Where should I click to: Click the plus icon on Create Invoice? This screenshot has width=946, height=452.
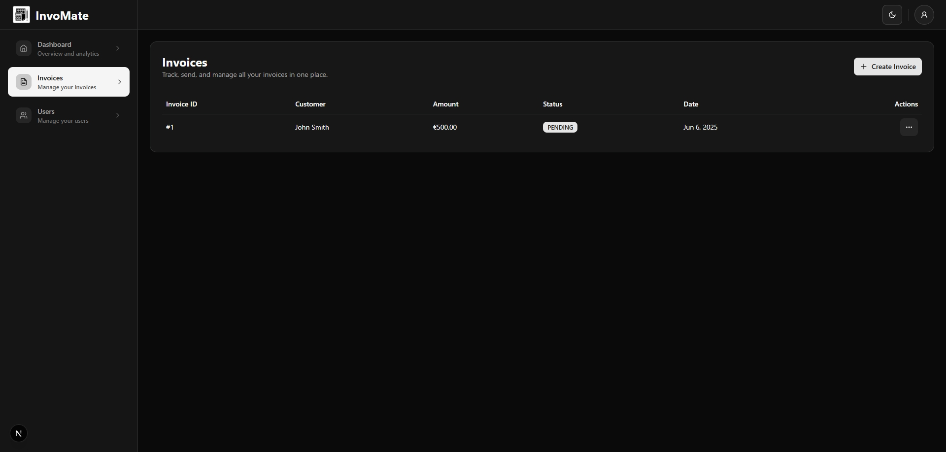coord(863,67)
